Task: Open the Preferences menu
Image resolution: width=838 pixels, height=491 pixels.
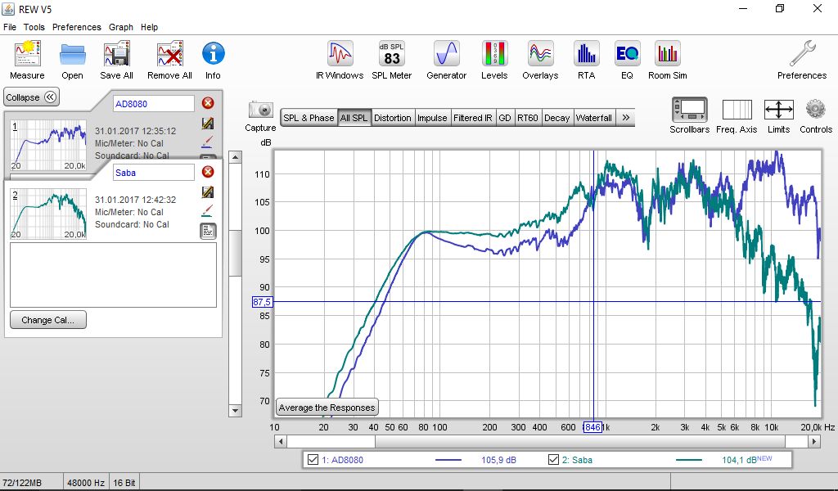Action: 76,27
